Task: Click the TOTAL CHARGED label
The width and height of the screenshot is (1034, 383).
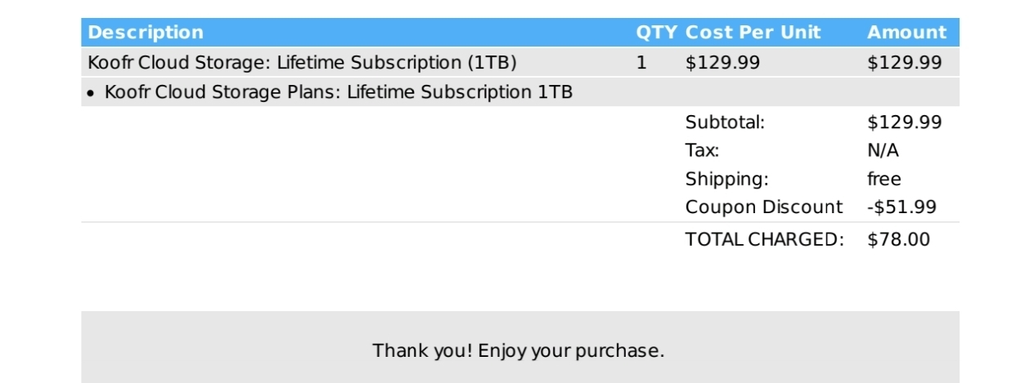Action: click(764, 239)
